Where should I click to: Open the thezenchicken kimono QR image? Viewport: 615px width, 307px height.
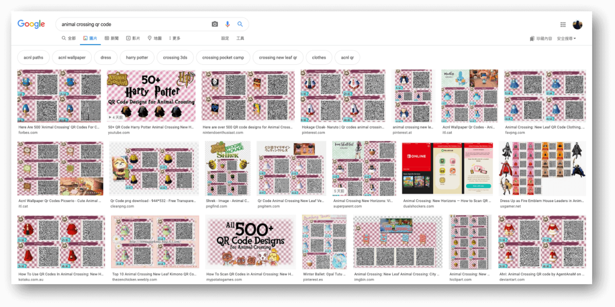point(155,242)
